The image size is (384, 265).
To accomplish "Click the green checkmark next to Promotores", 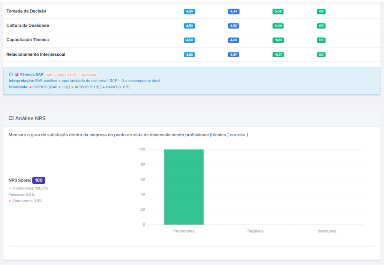I will (10, 188).
